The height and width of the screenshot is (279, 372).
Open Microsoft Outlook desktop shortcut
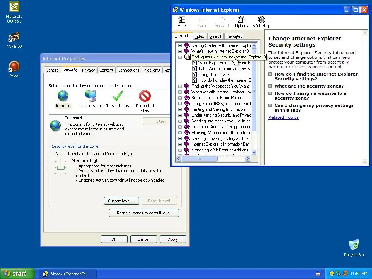pyautogui.click(x=14, y=7)
